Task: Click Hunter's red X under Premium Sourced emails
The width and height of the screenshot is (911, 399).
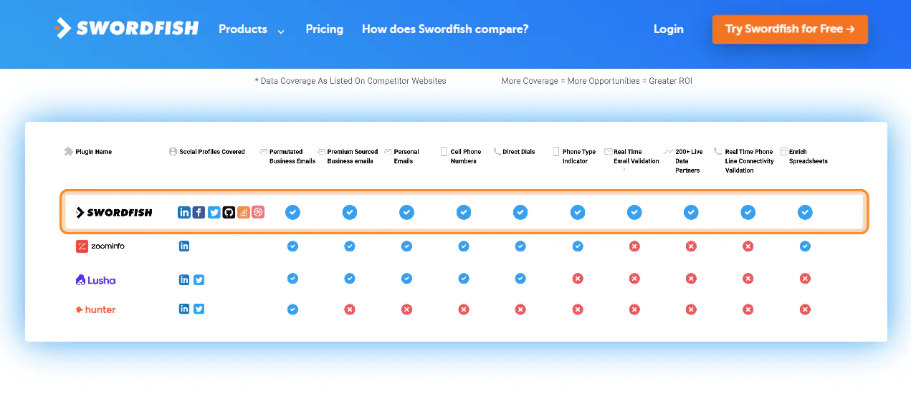Action: 349,309
